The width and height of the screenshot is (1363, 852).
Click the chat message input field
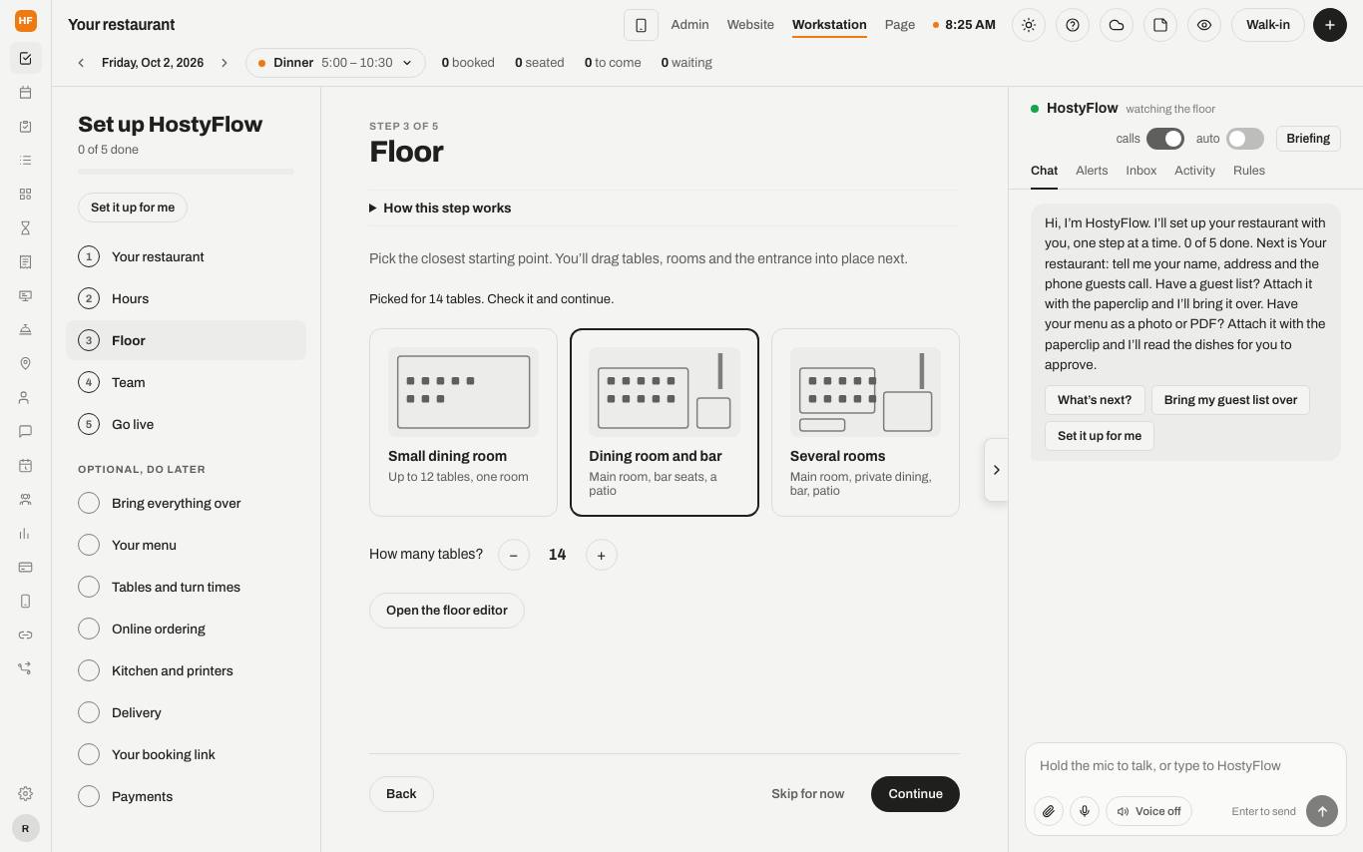(x=1185, y=766)
